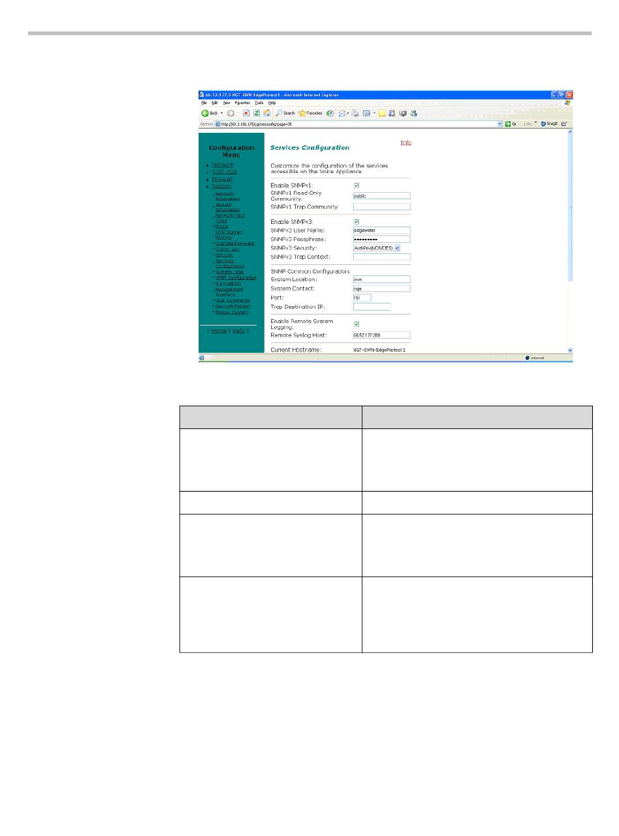Open the Back button history dropdown arrow

coord(220,113)
